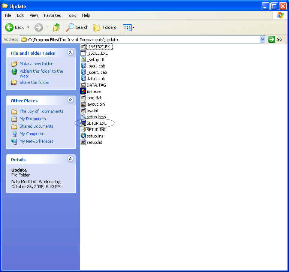This screenshot has height=272, width=289.
Task: Select the joy.exe file icon
Action: coord(84,91)
